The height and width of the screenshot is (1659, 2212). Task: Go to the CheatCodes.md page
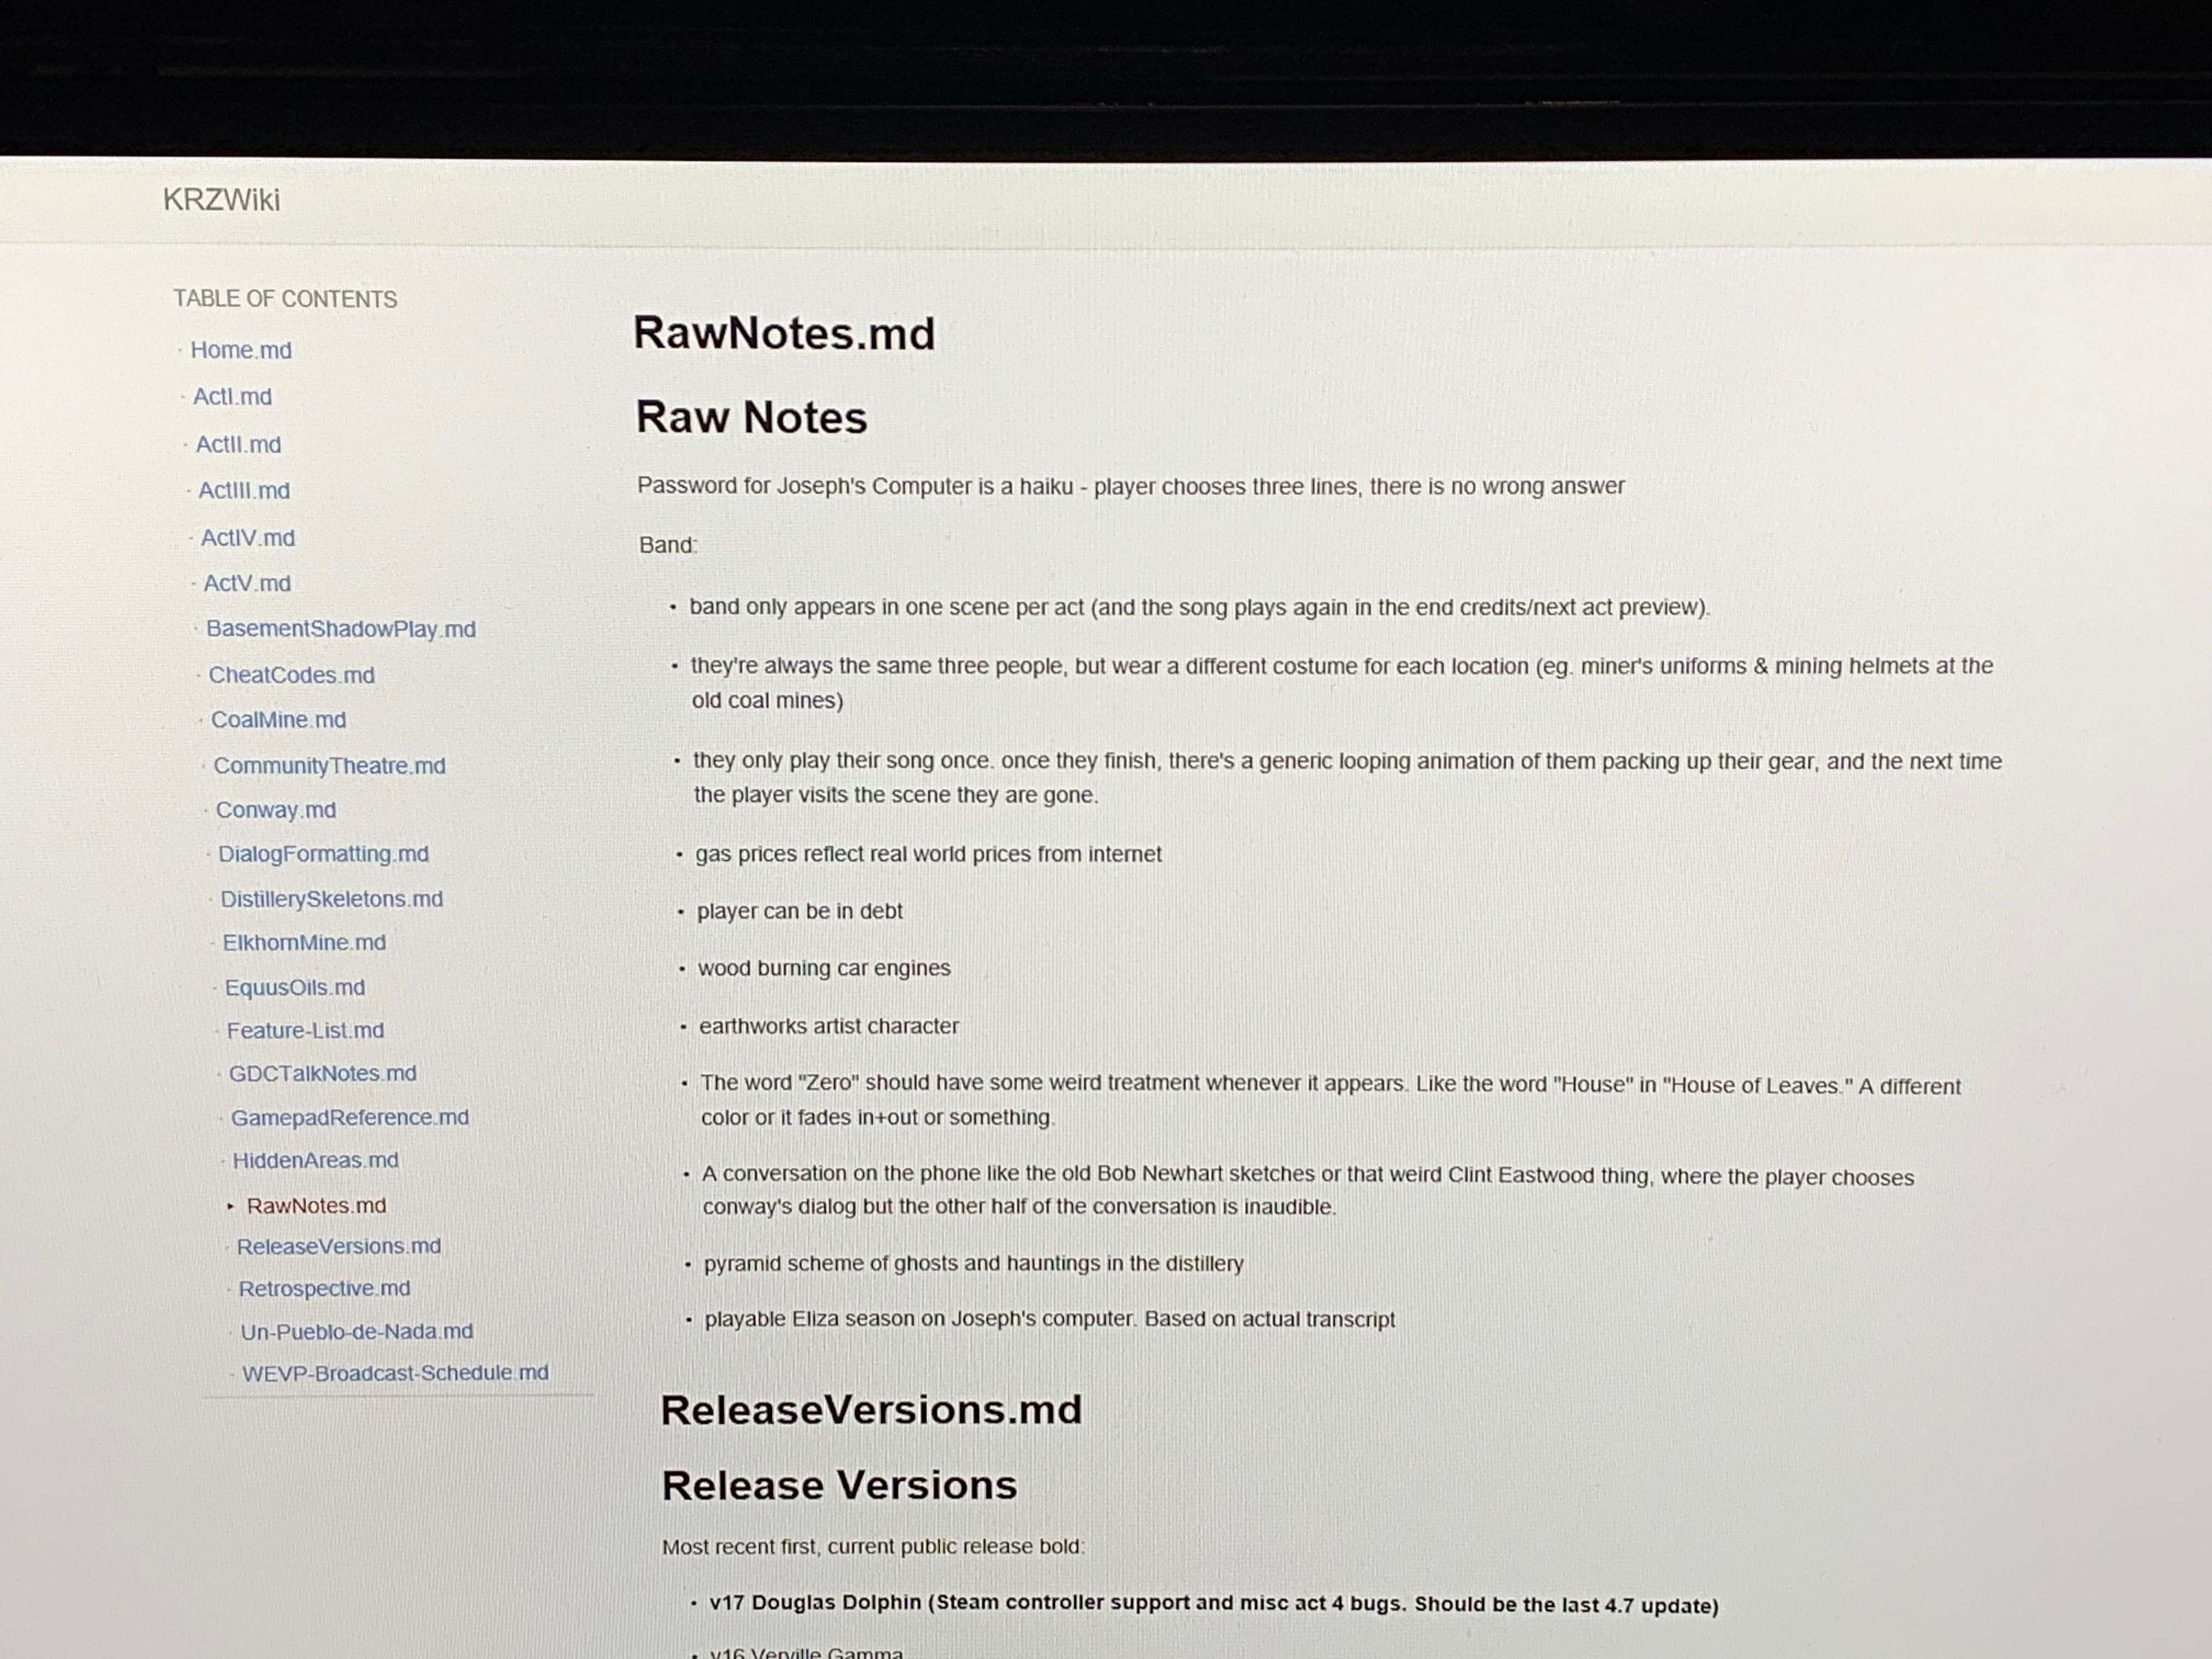[x=291, y=675]
